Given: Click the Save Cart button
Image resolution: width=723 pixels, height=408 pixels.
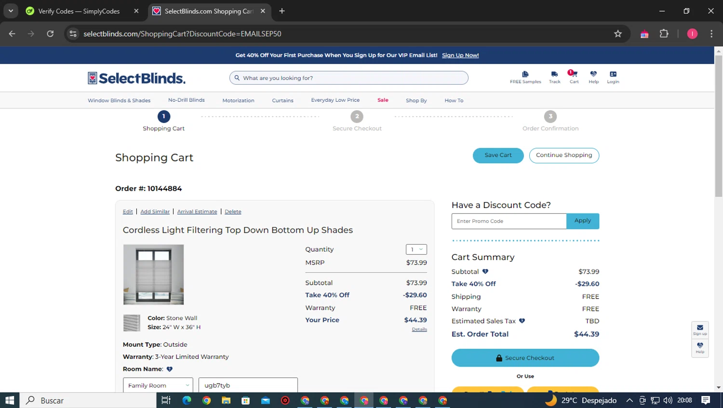Looking at the screenshot, I should click(498, 155).
